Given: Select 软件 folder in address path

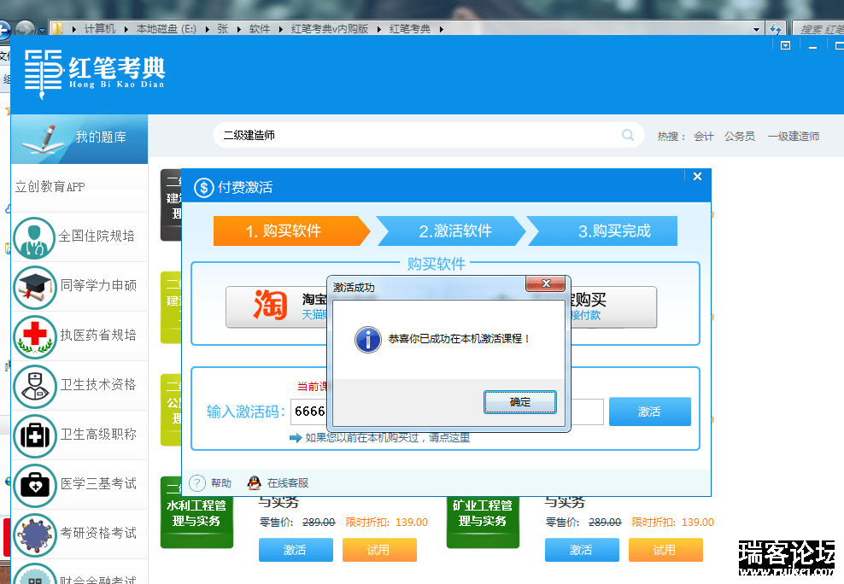Looking at the screenshot, I should tap(260, 29).
